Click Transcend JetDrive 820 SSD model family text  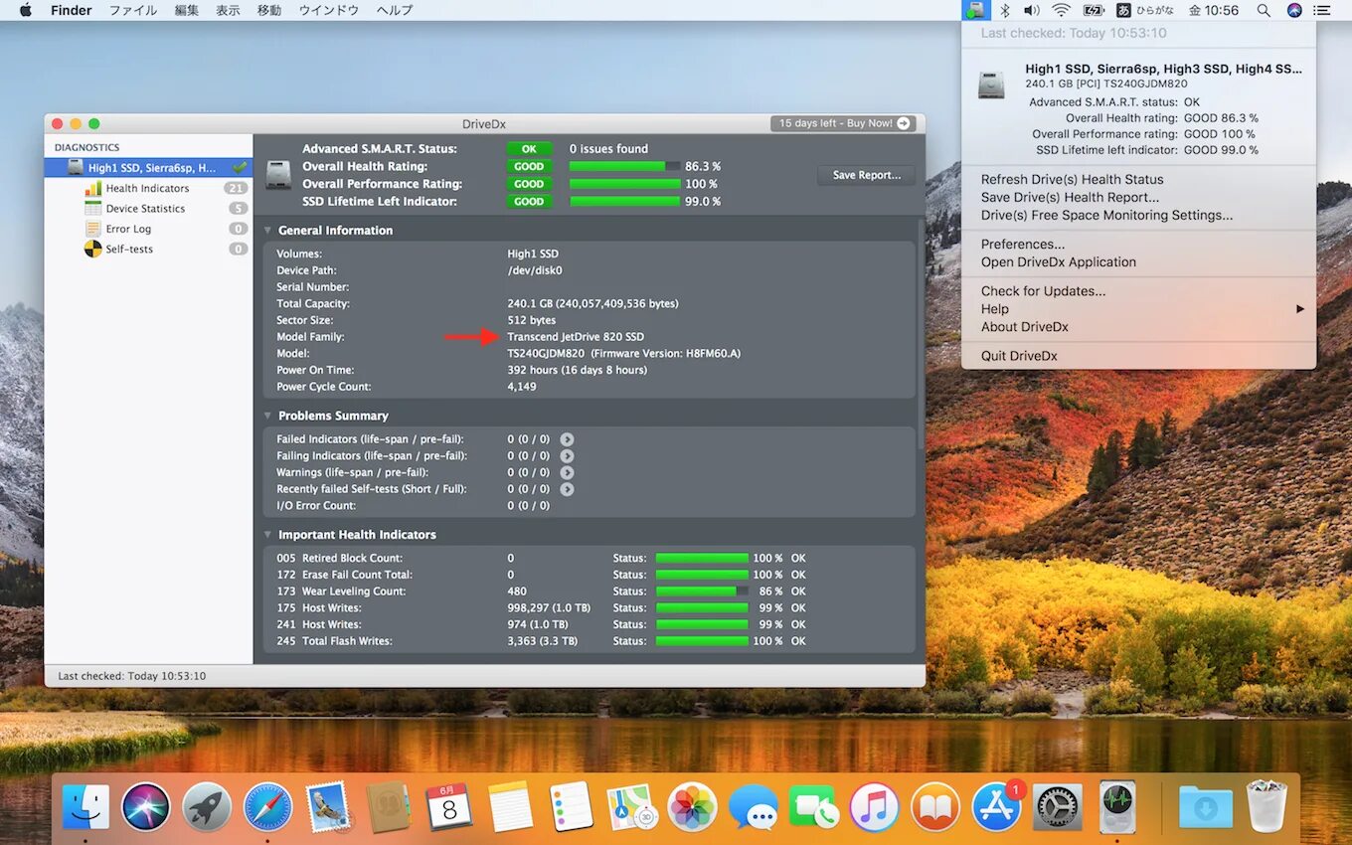(x=576, y=337)
